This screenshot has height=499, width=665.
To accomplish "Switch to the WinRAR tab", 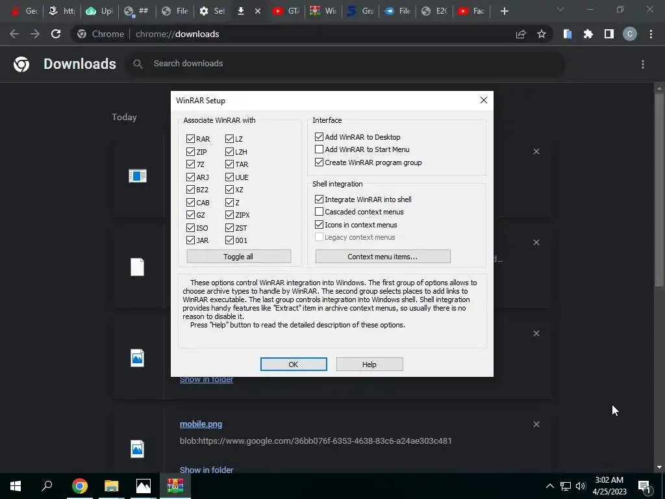I will point(323,11).
